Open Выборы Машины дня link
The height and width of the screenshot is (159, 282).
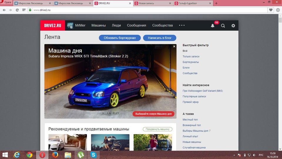pos(196,131)
